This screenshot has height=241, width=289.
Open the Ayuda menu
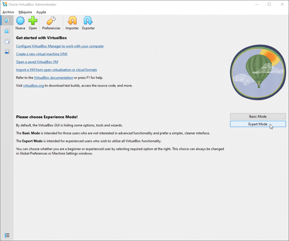tap(41, 12)
